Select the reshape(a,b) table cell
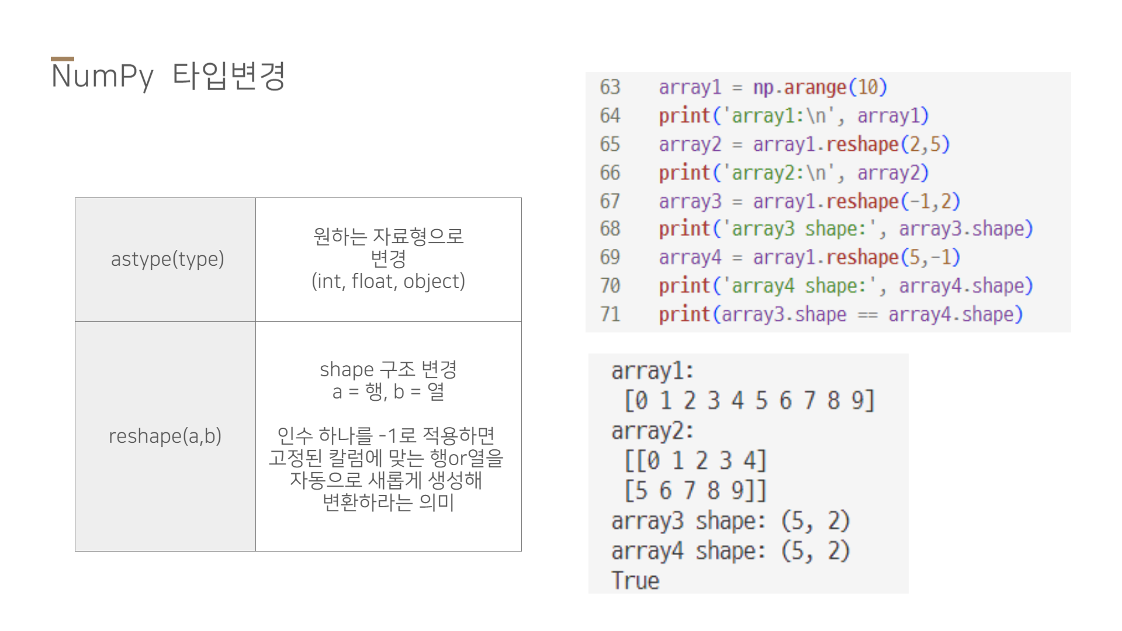This screenshot has width=1122, height=631. pos(165,436)
